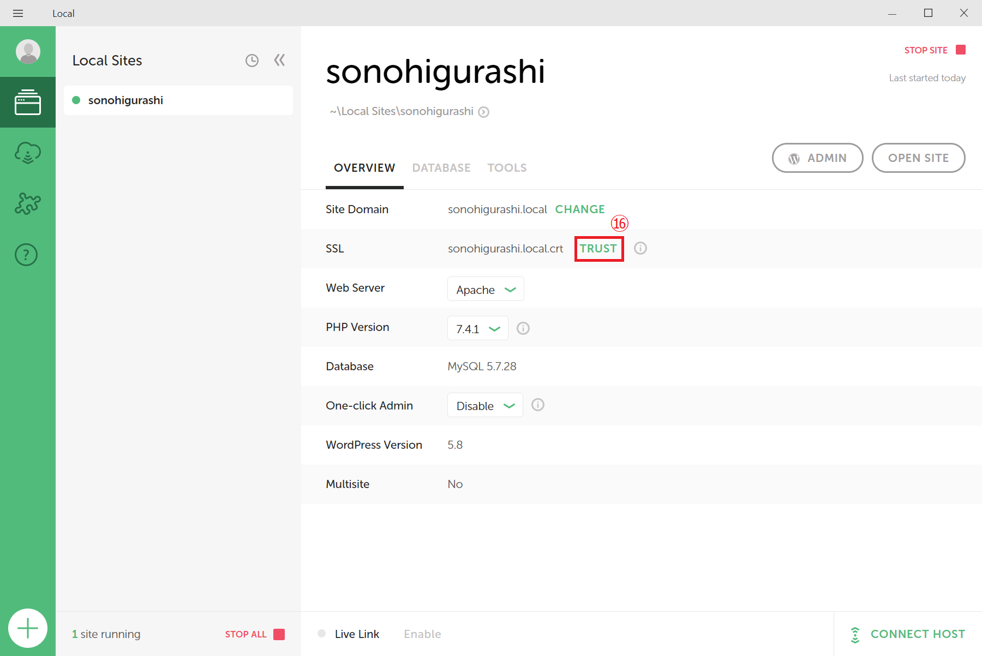Stop all sites via red square icon

[279, 634]
